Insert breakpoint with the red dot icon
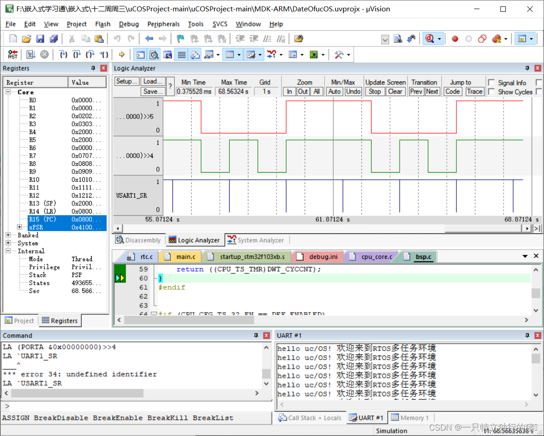 coord(455,39)
